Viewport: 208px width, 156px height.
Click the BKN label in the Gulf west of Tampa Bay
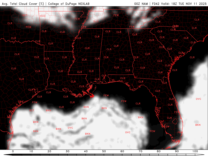click(x=141, y=118)
